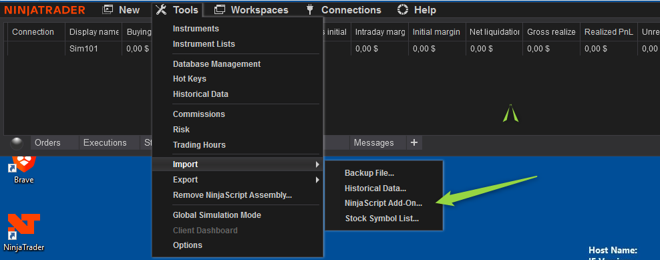Viewport: 660px width, 260px height.
Task: Switch to the Executions tab
Action: pyautogui.click(x=109, y=143)
